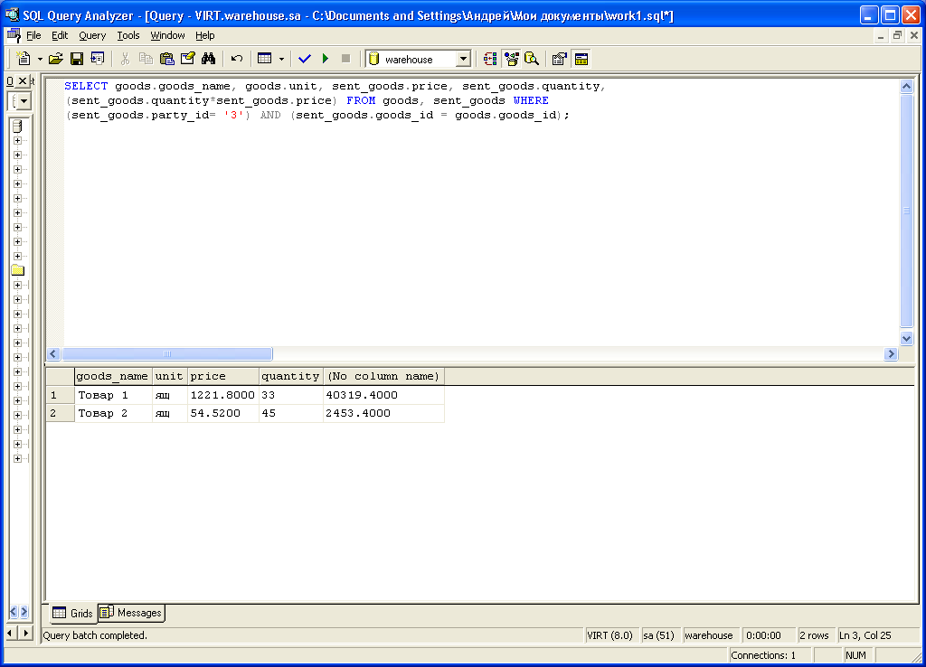Toggle the Object Browser toolbar button

[x=511, y=59]
